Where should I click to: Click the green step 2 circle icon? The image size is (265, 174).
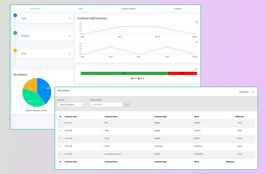tap(15, 33)
